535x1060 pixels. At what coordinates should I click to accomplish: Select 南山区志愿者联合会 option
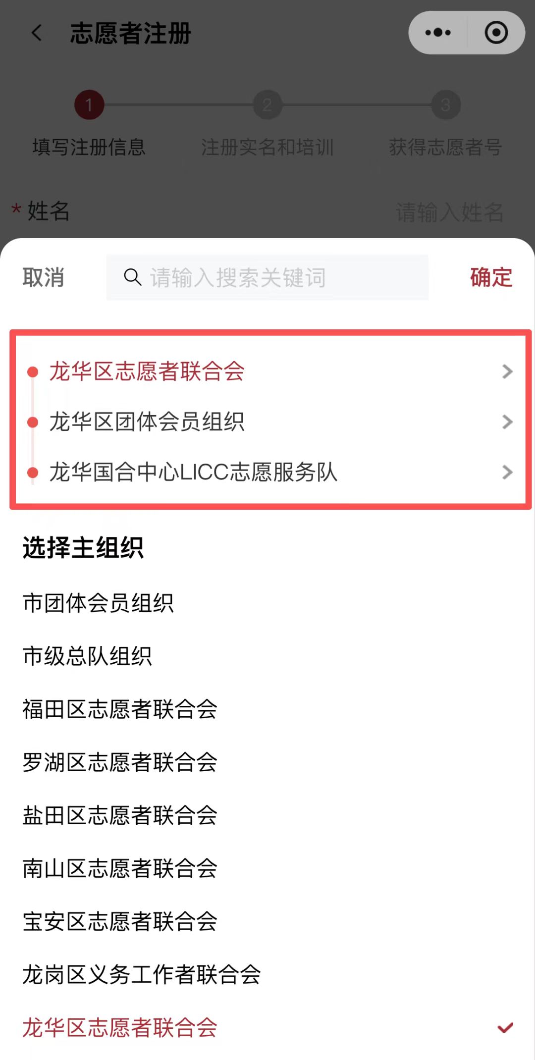pos(267,868)
